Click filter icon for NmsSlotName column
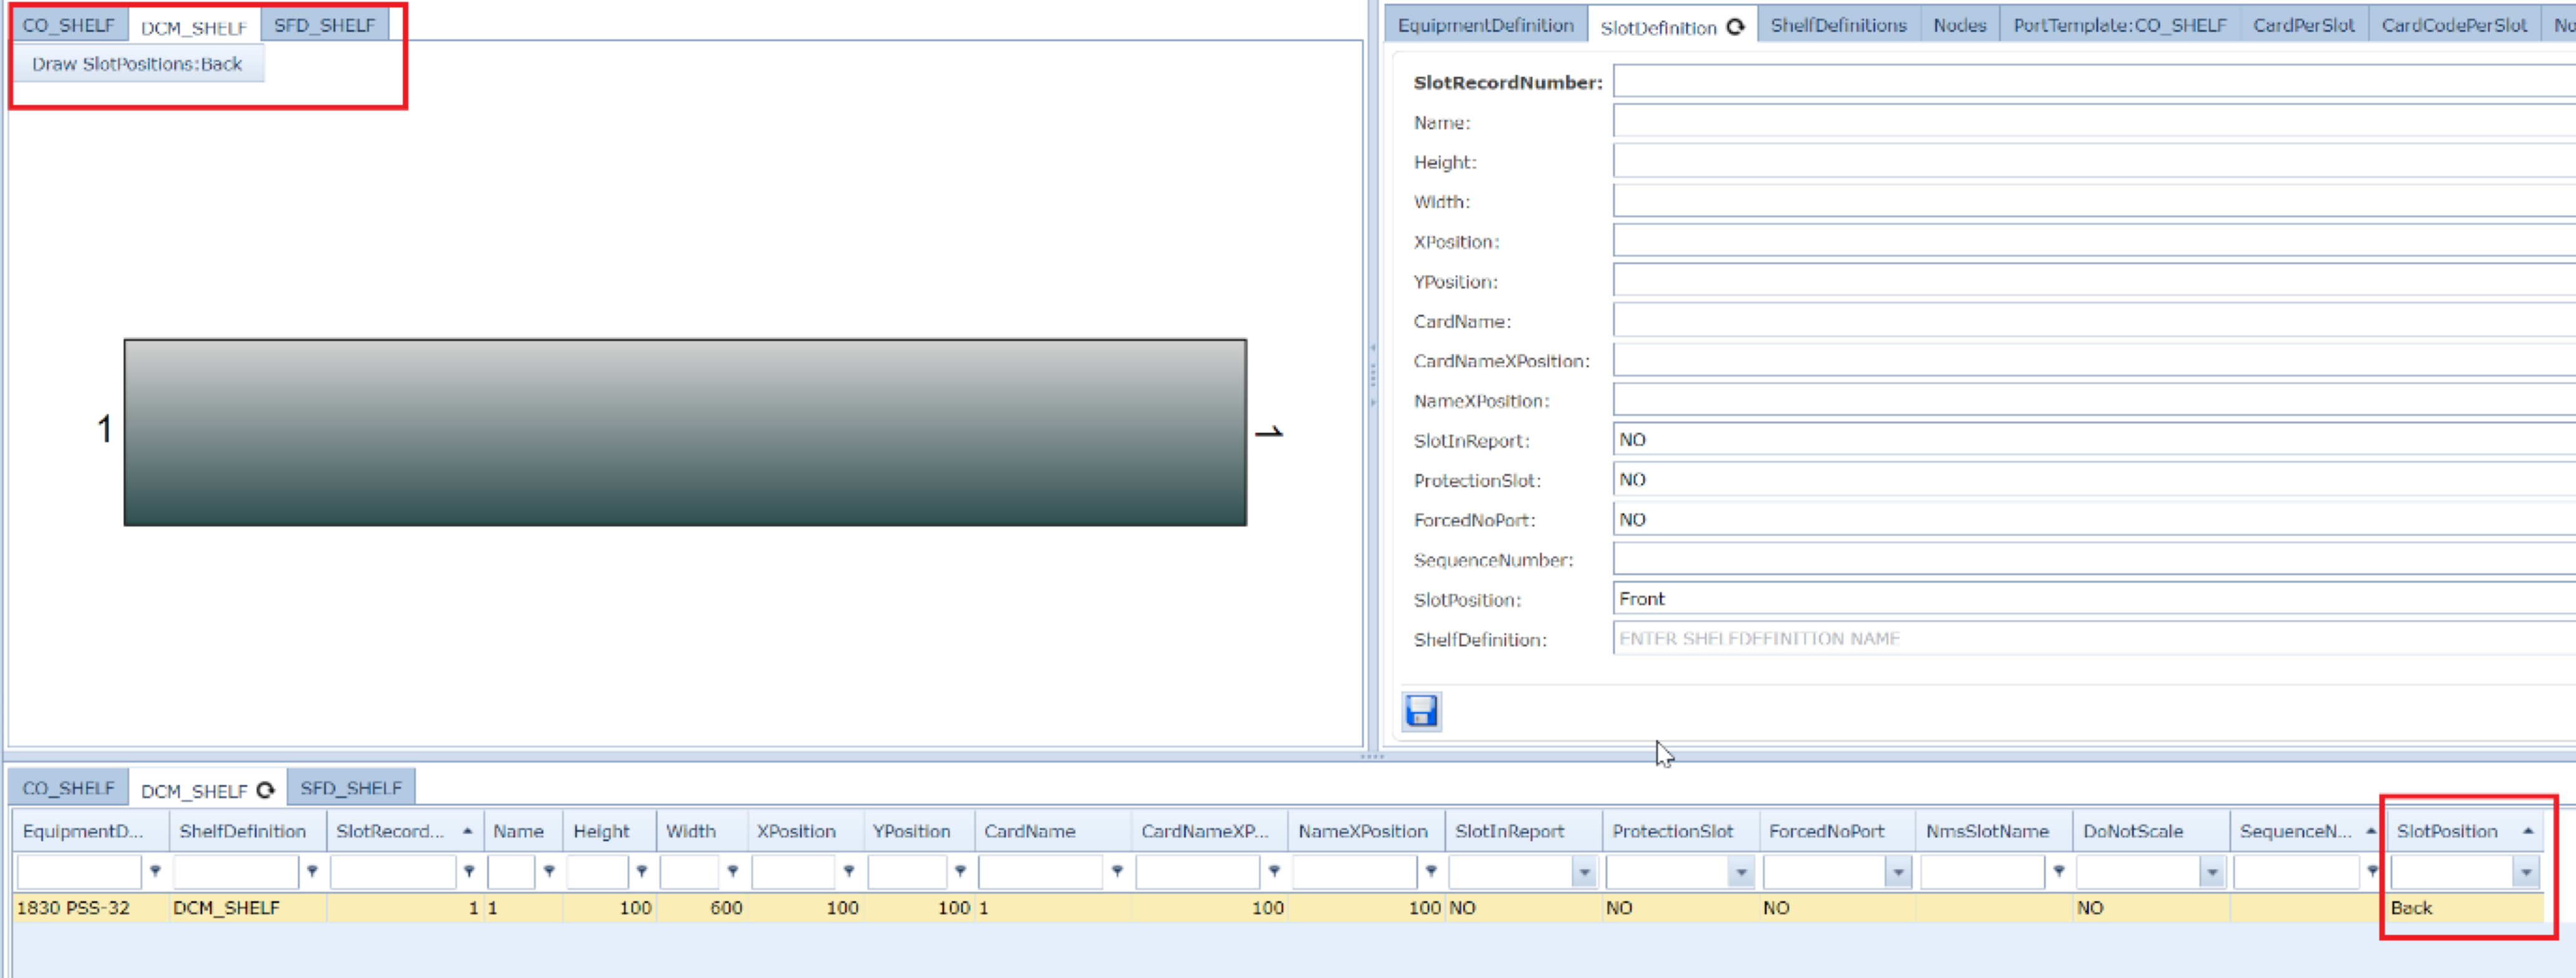Screen dimensions: 2576x978 [x=2059, y=871]
